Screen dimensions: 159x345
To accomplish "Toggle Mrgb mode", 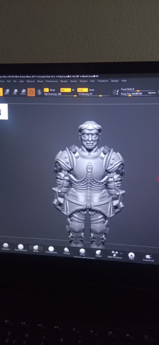I will pos(53,90).
